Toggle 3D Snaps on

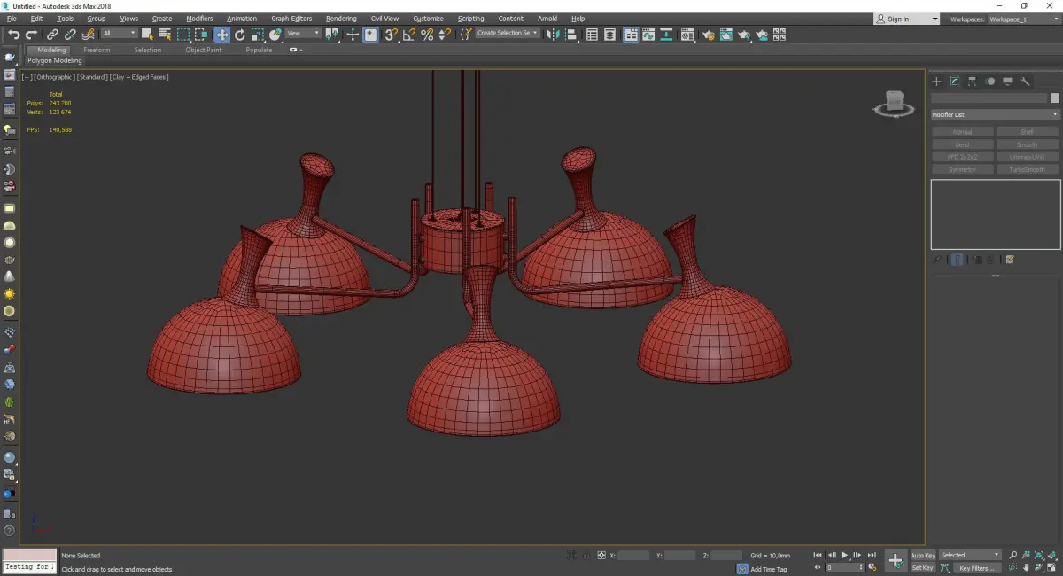coord(391,35)
